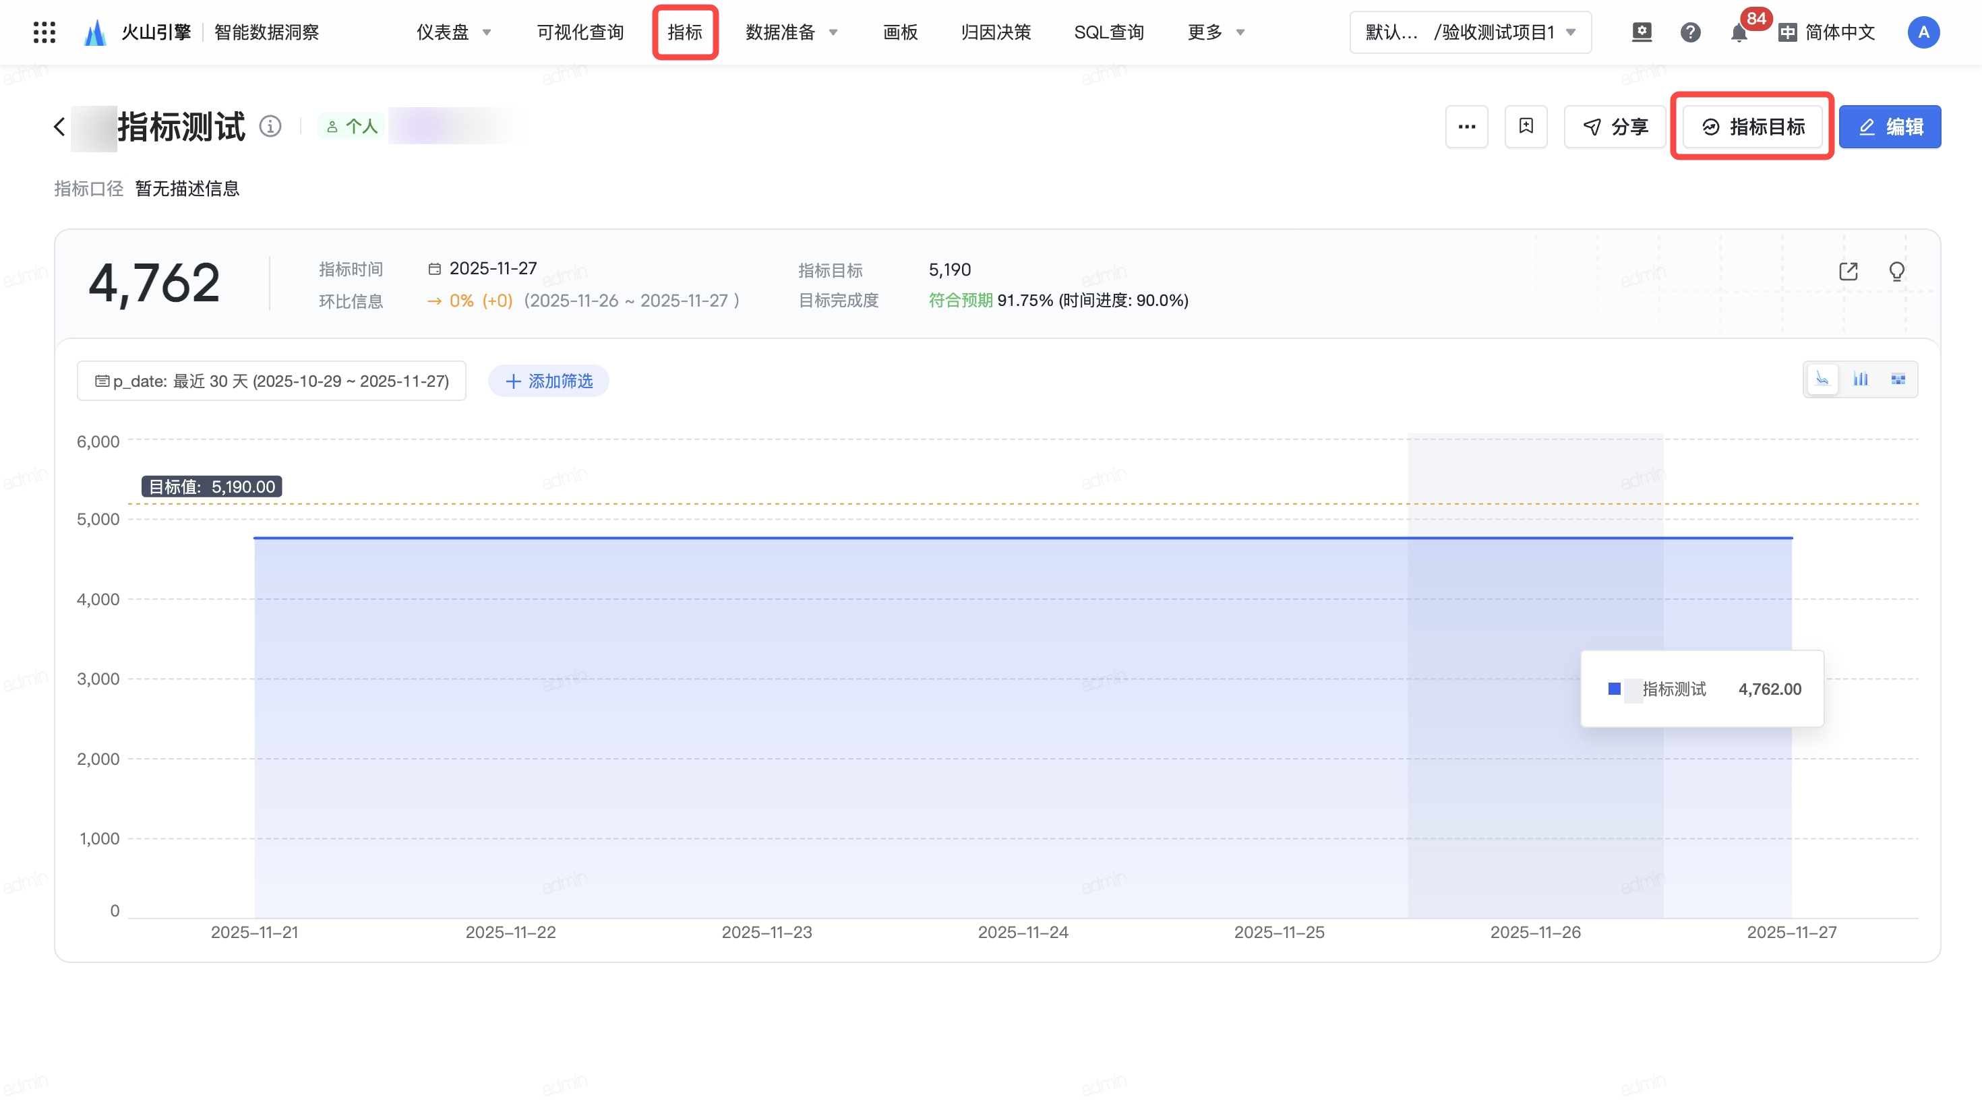Expand the 仪表盘 dropdown menu
The height and width of the screenshot is (1120, 1982).
pyautogui.click(x=454, y=32)
